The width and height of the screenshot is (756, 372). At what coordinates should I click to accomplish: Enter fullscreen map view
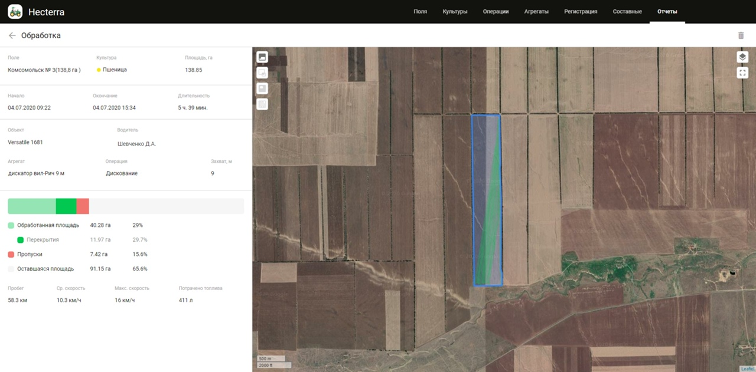(742, 72)
